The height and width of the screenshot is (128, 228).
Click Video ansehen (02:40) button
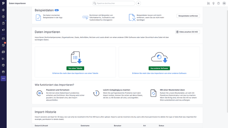tap(187, 32)
